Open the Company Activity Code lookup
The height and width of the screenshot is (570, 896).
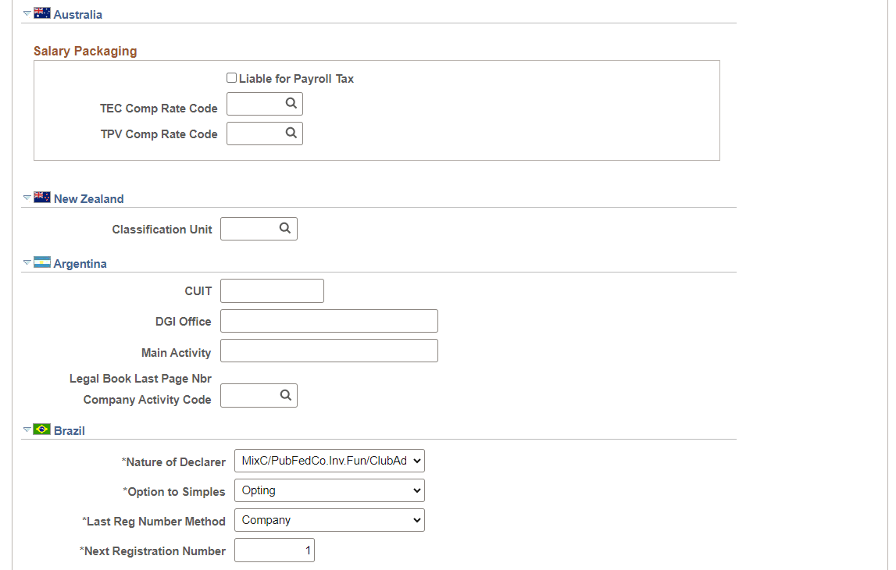[x=284, y=395]
